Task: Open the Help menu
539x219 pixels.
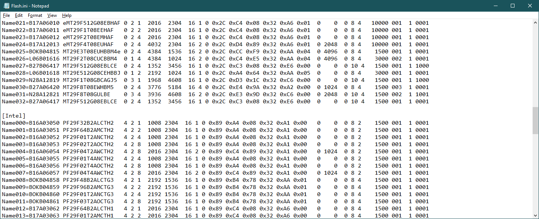Action: tap(67, 15)
